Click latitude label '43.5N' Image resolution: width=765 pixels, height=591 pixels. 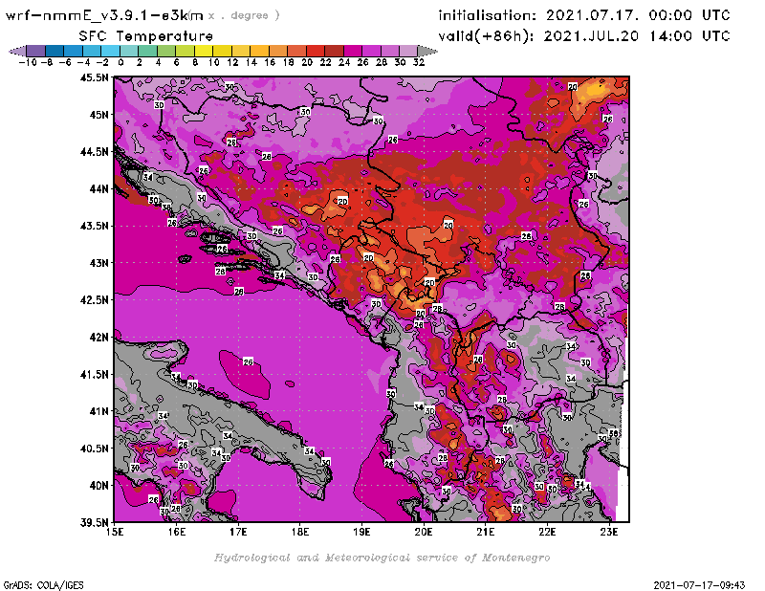95,226
